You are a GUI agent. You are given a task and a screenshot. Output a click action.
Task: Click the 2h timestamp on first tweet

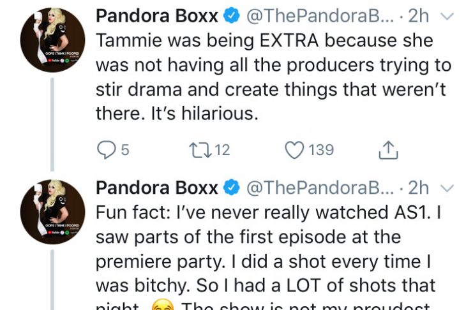(418, 16)
